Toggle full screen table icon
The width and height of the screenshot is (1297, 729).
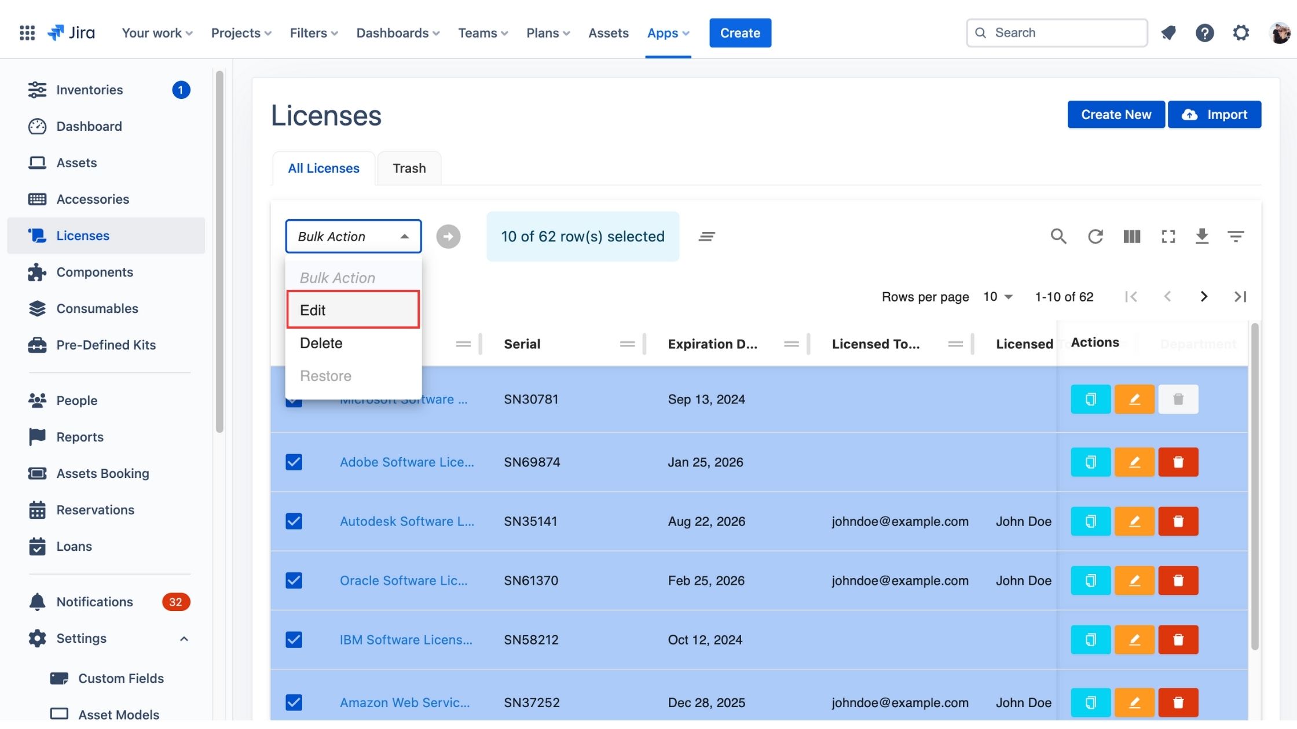point(1168,236)
